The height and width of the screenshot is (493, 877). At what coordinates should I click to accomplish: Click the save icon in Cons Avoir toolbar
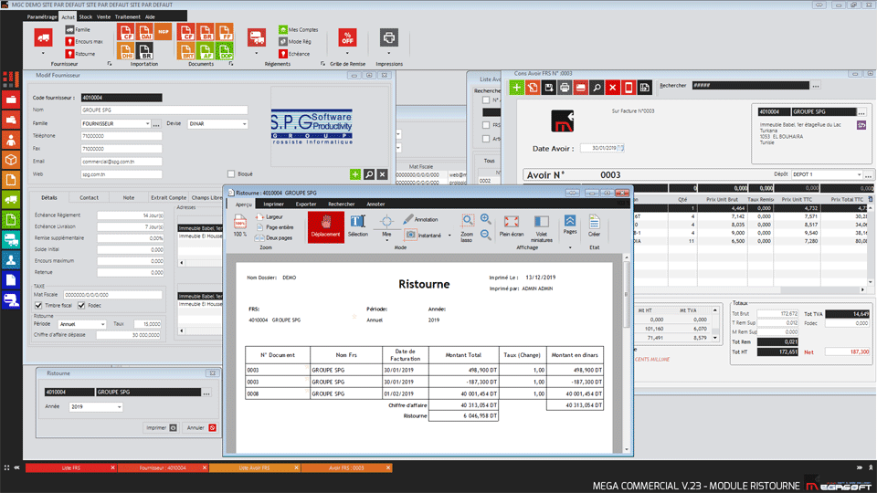pos(549,88)
